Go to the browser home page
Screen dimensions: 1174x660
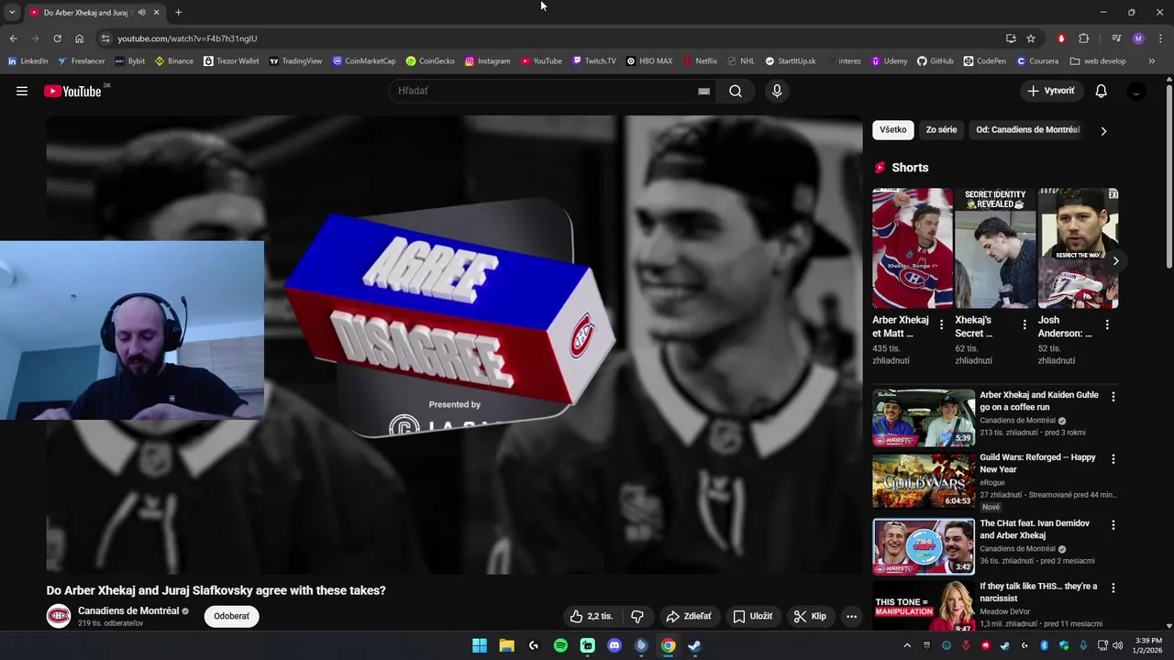point(79,38)
